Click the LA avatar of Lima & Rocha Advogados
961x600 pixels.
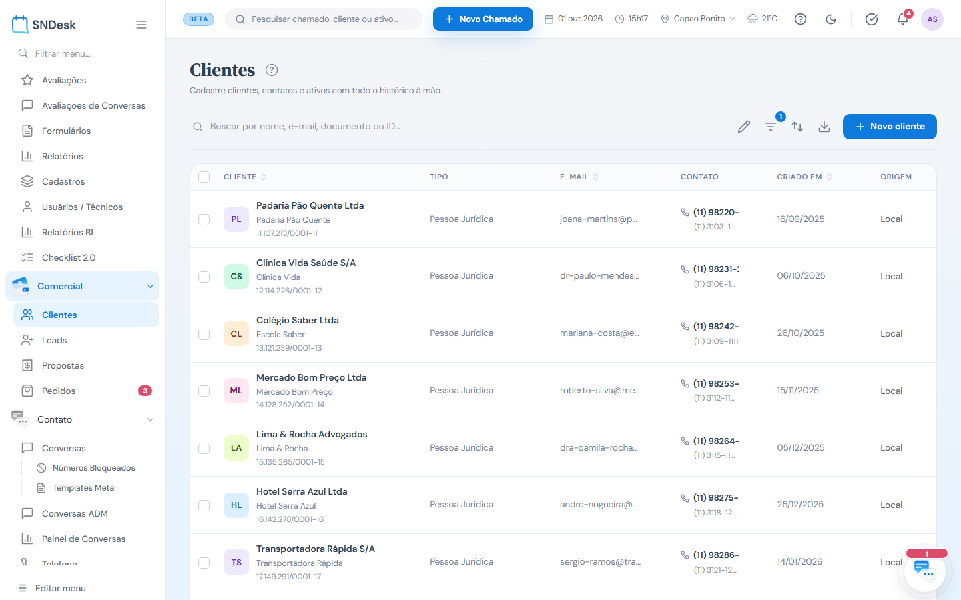(236, 448)
